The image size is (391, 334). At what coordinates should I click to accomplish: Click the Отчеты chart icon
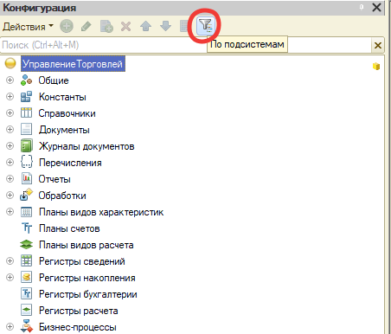tap(26, 178)
